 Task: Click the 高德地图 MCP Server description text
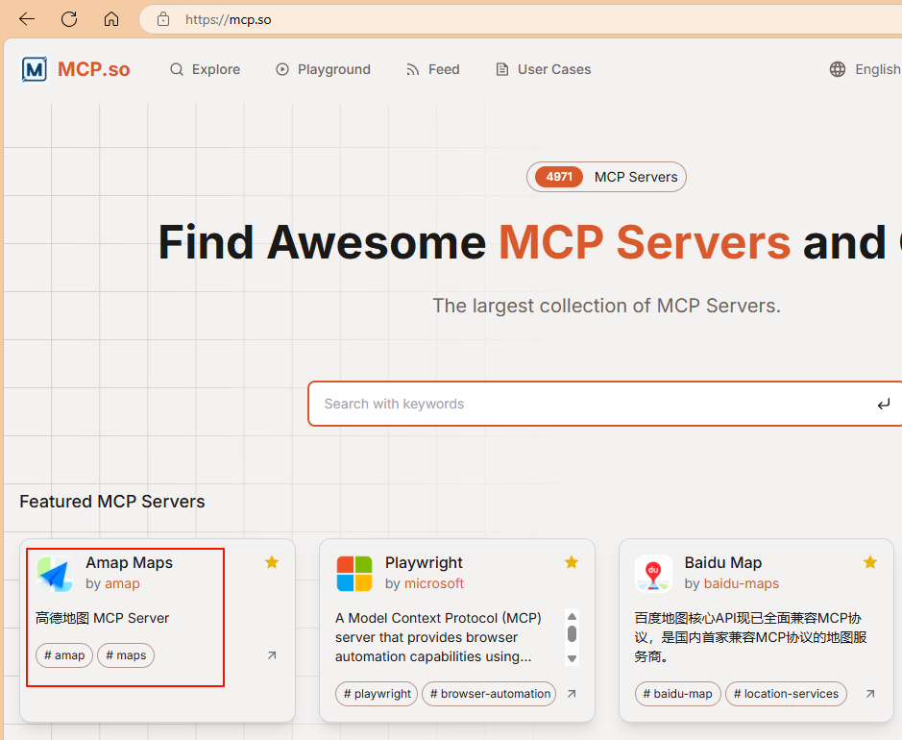(103, 618)
